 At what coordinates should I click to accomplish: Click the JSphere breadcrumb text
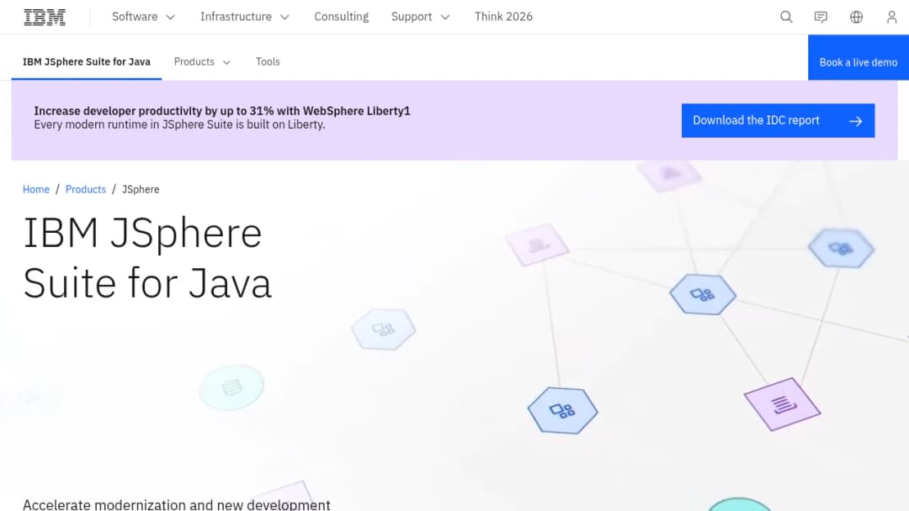pos(141,189)
